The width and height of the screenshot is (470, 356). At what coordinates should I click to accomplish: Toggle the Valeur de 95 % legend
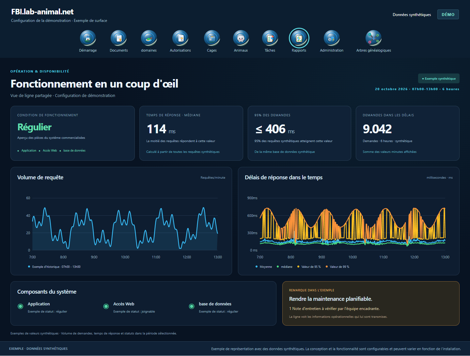click(x=309, y=267)
